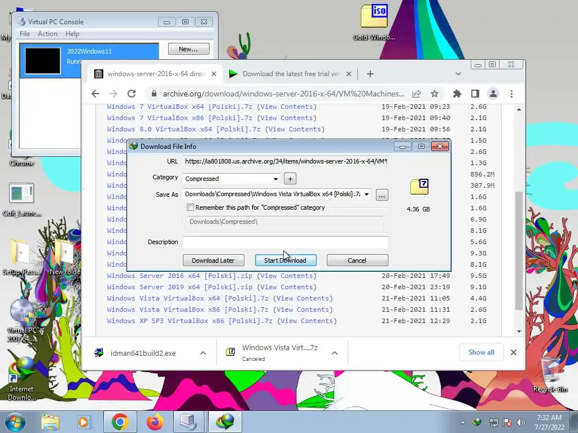The image size is (578, 433).
Task: Click idman641build2.exe in downloads bar
Action: [x=143, y=353]
